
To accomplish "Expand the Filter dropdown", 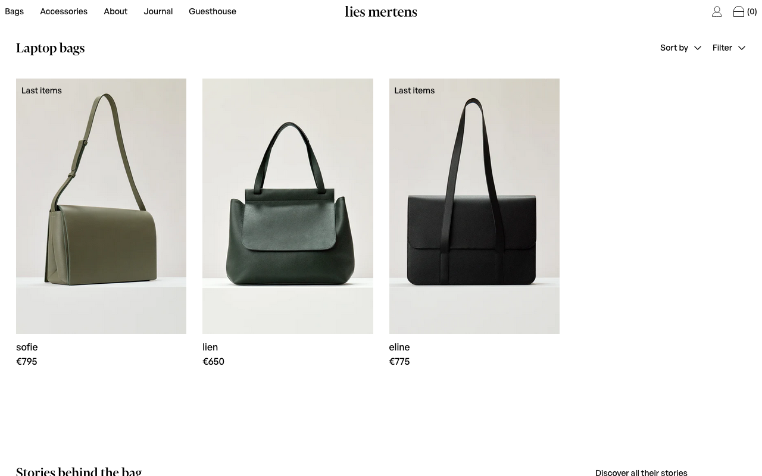I will point(729,48).
